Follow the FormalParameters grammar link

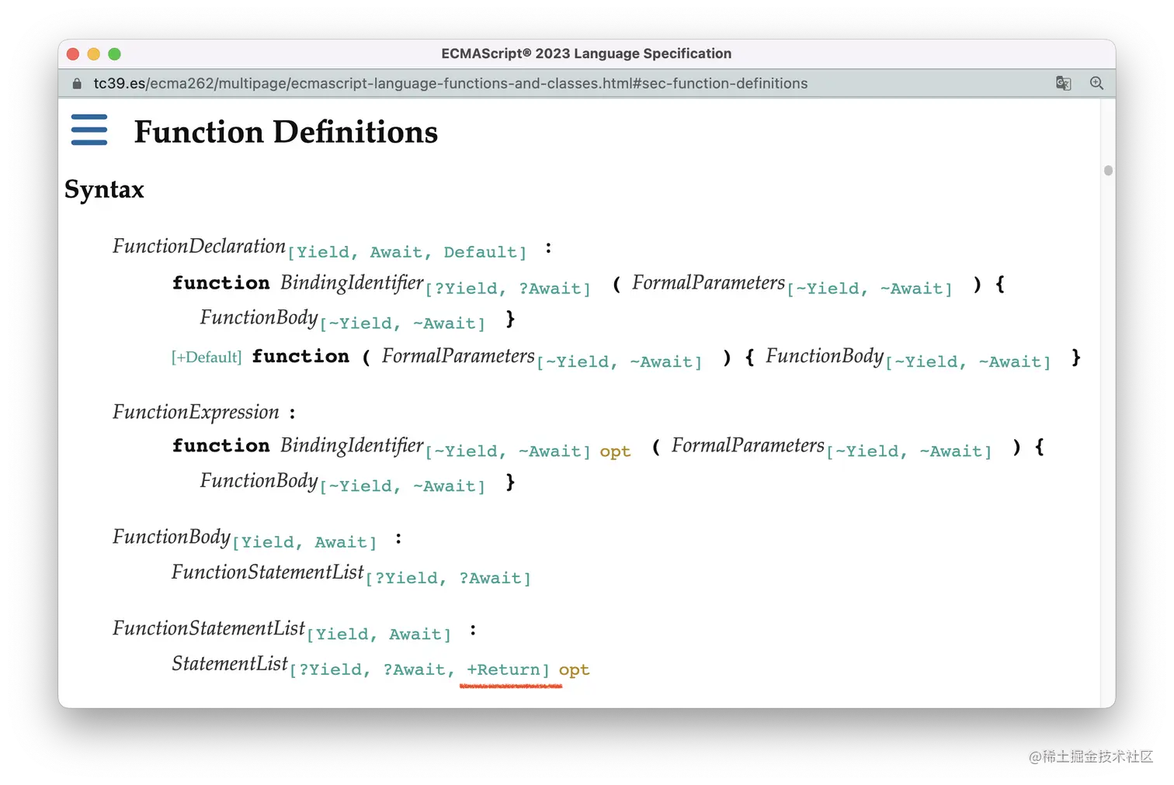[707, 283]
